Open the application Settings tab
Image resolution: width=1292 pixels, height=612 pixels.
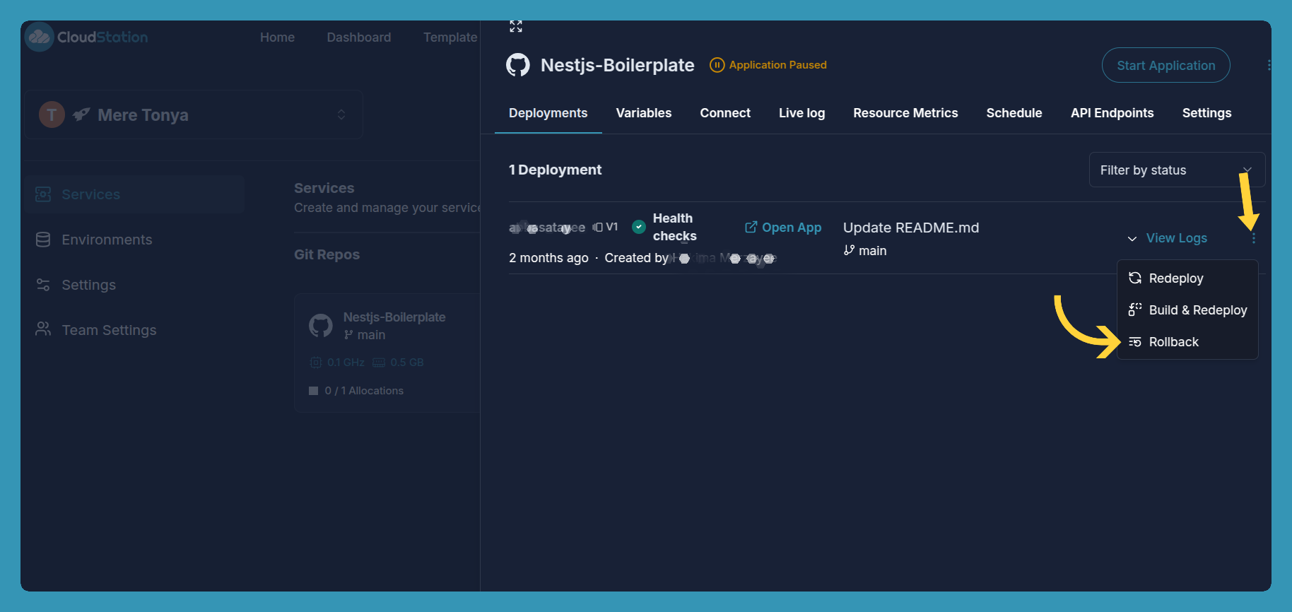[x=1206, y=113]
